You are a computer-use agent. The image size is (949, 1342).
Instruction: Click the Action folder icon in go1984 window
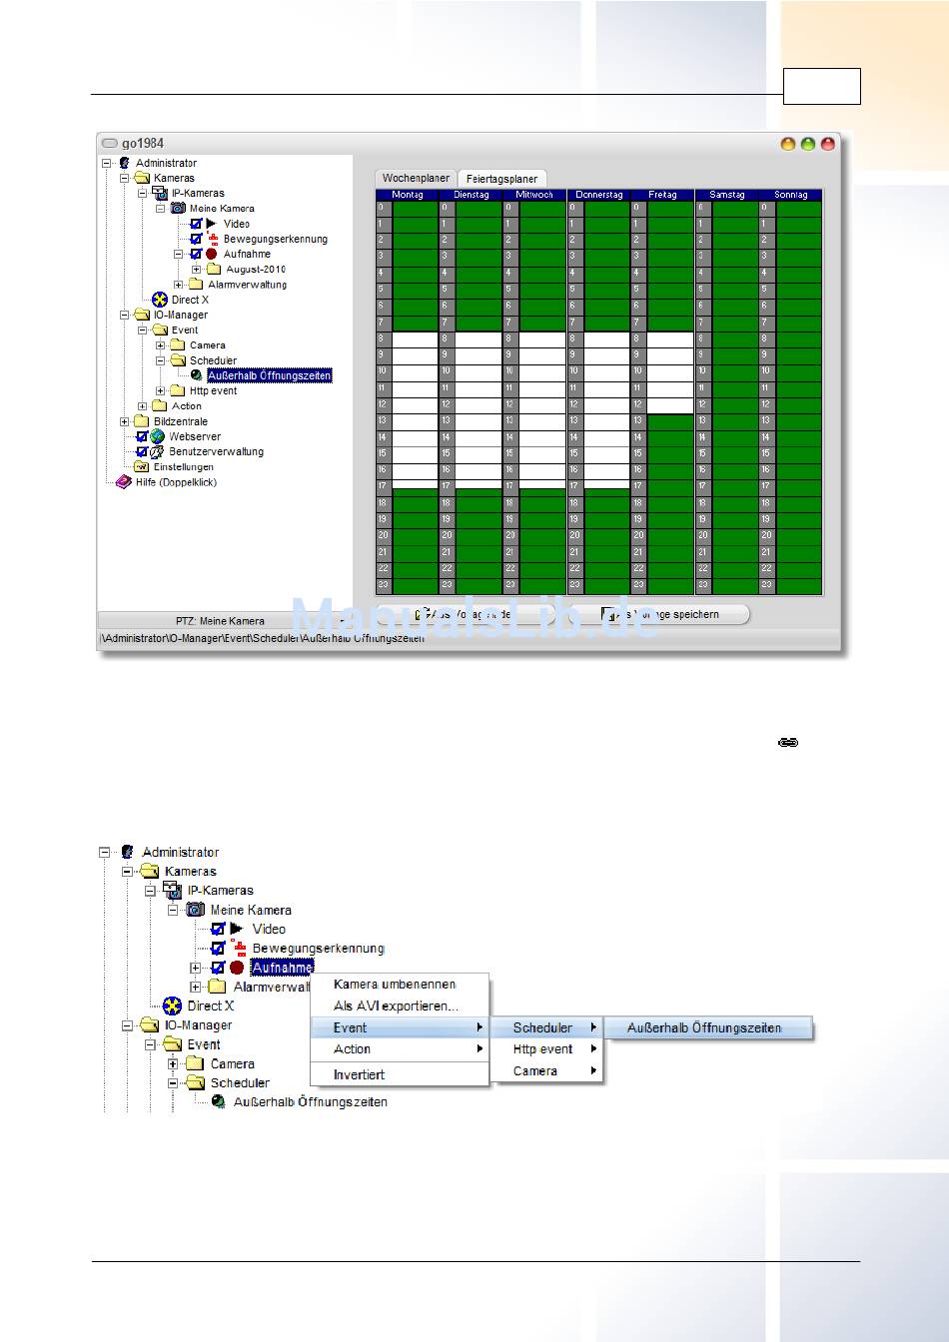[160, 405]
